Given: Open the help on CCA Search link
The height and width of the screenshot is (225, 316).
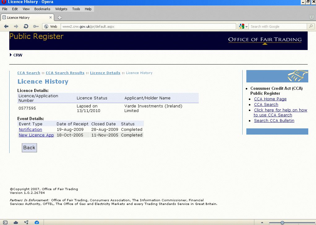Looking at the screenshot, I should tap(280, 112).
